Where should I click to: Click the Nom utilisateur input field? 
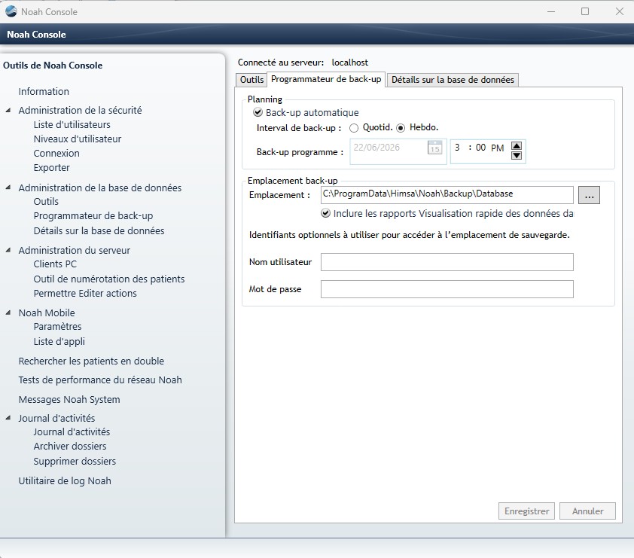tap(447, 262)
